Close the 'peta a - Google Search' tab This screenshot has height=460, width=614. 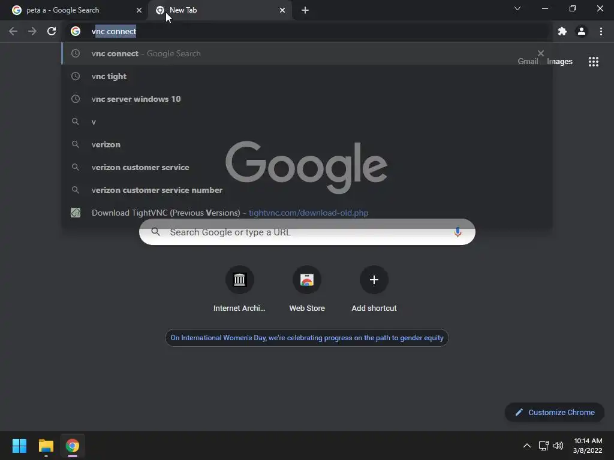pyautogui.click(x=139, y=10)
